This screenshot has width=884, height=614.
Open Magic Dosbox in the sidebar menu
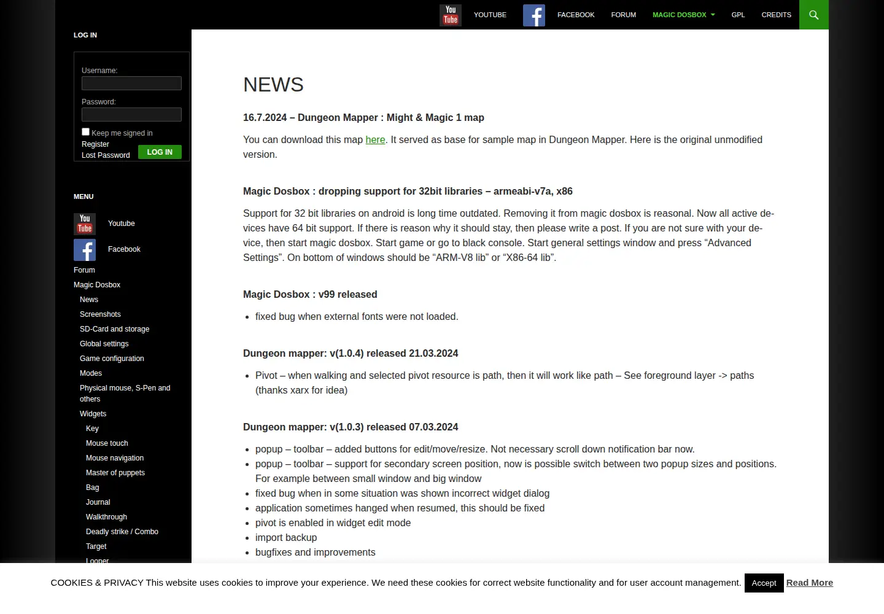[x=97, y=285]
